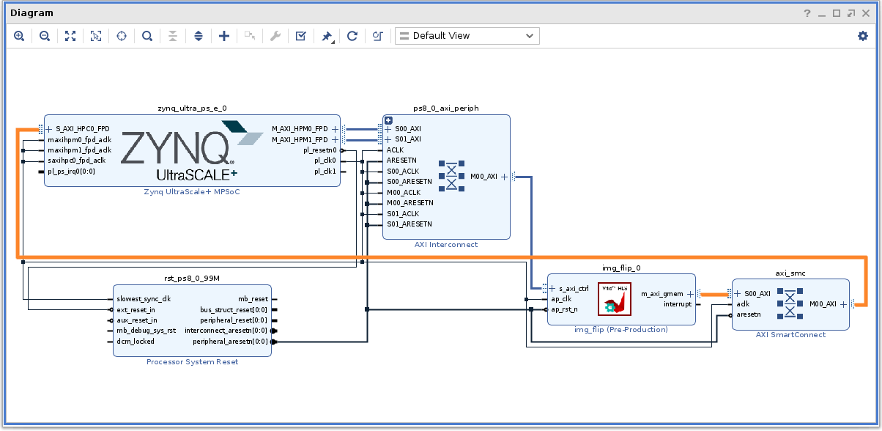Select the Zoom Out tool
882x431 pixels.
(x=44, y=35)
